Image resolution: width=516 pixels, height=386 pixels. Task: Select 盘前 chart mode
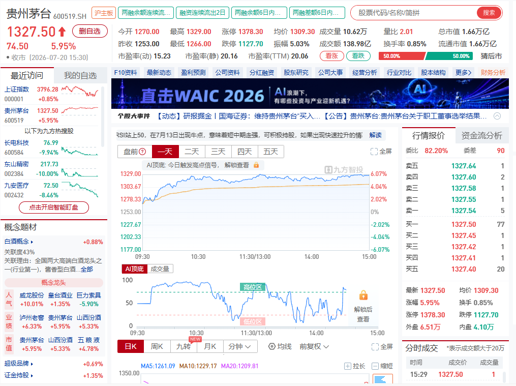tap(135, 152)
